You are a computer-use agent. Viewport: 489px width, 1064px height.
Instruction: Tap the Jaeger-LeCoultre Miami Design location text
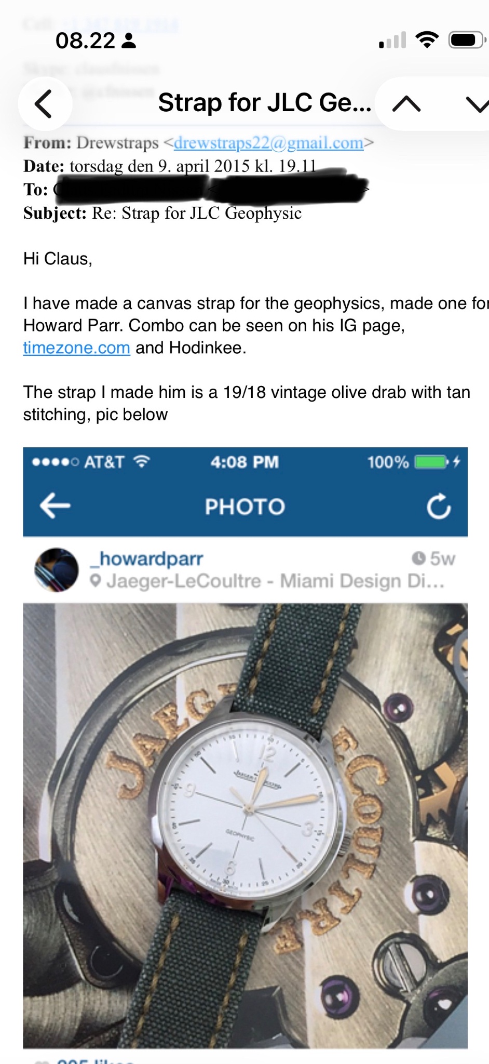(x=276, y=581)
